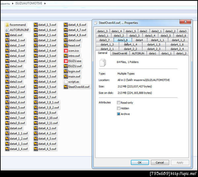Select the data1.swf file icon
The image size is (198, 177).
(x=7, y=35)
